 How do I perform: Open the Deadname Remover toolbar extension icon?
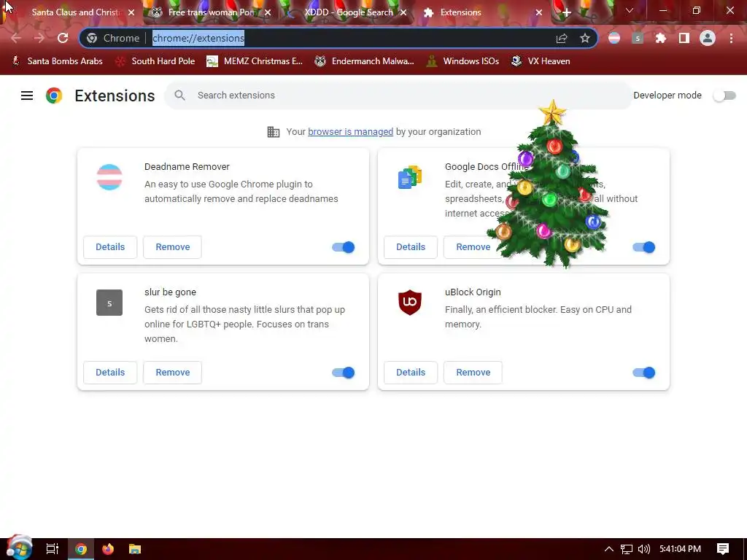(x=614, y=38)
